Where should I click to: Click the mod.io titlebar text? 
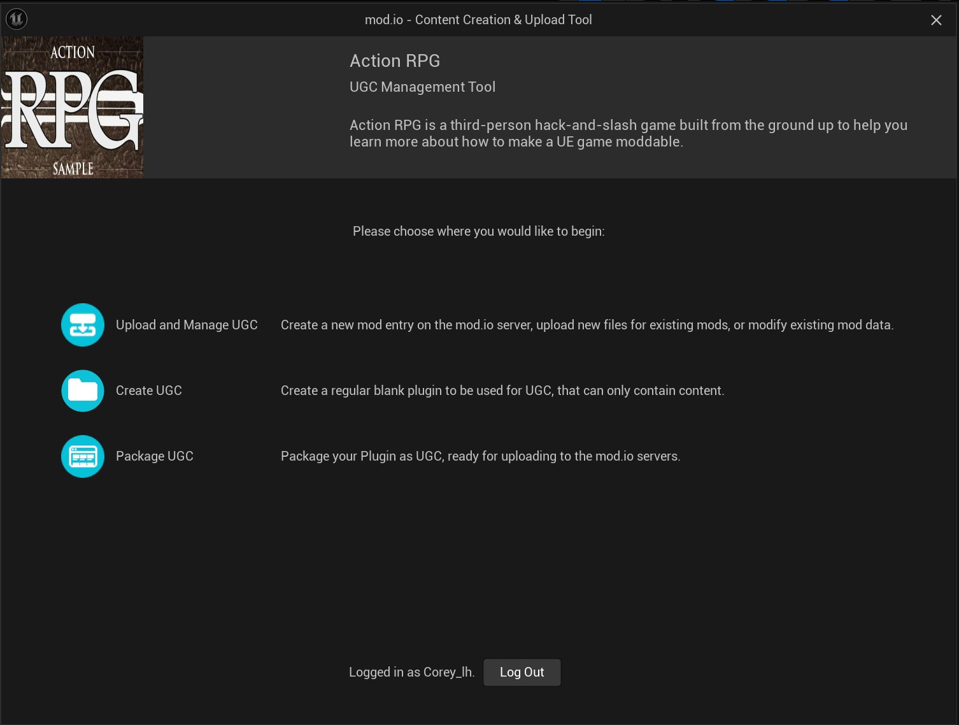click(479, 20)
